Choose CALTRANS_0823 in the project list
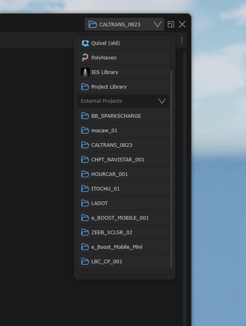Image resolution: width=246 pixels, height=326 pixels. coord(123,145)
